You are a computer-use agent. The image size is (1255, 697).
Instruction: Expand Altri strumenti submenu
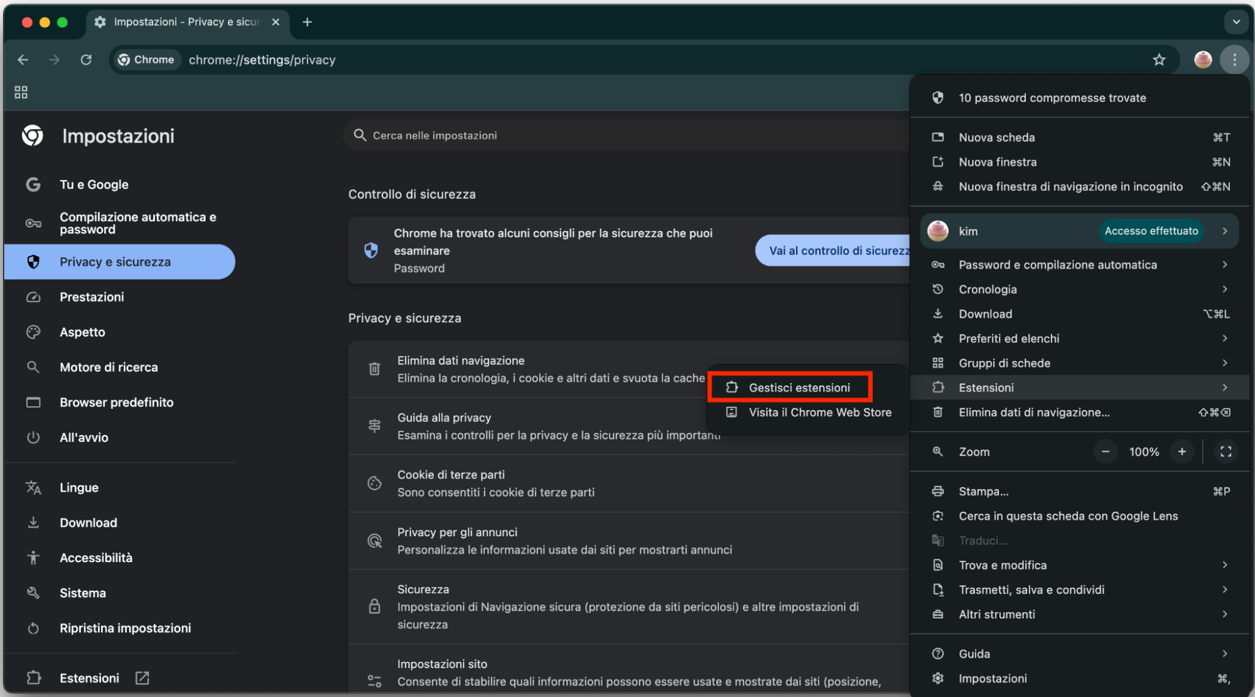point(1079,615)
